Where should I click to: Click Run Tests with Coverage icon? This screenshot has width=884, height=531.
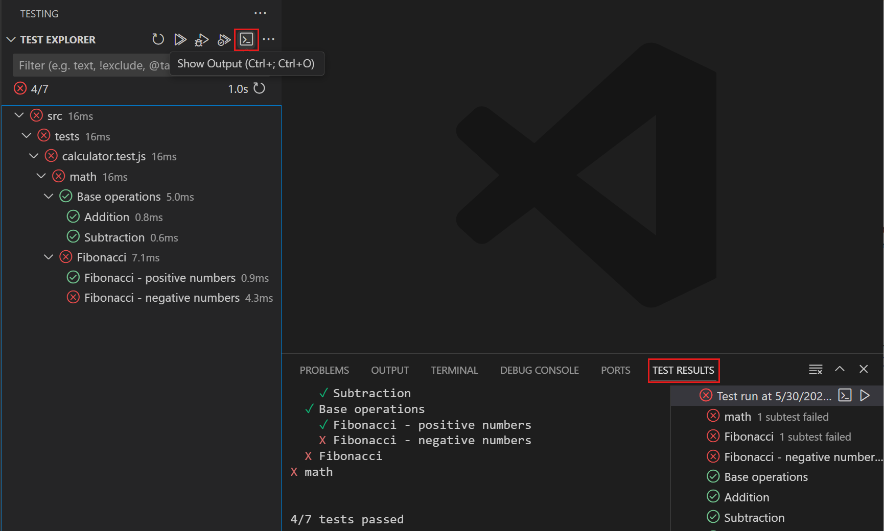(224, 39)
